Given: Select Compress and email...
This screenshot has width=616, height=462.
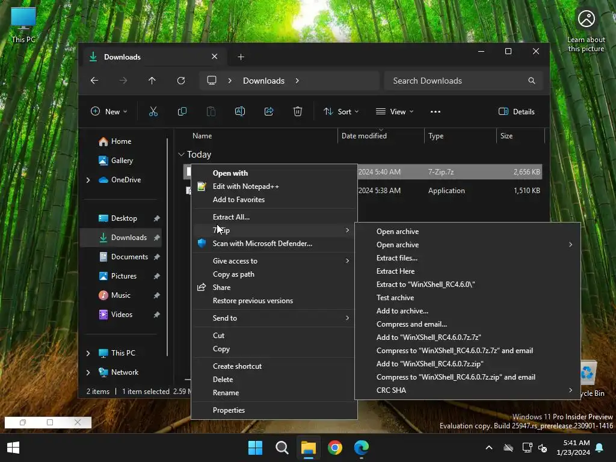Looking at the screenshot, I should click(467, 324).
